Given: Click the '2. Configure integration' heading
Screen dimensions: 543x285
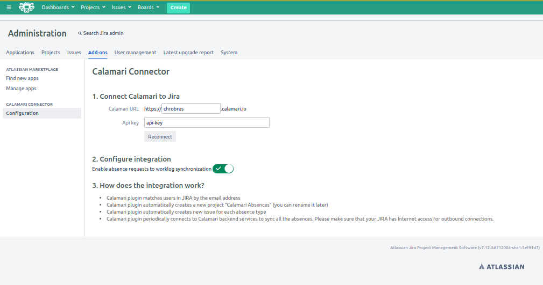Looking at the screenshot, I should 132,159.
